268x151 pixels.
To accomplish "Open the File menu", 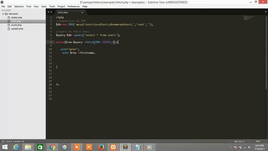I will pos(3,7).
